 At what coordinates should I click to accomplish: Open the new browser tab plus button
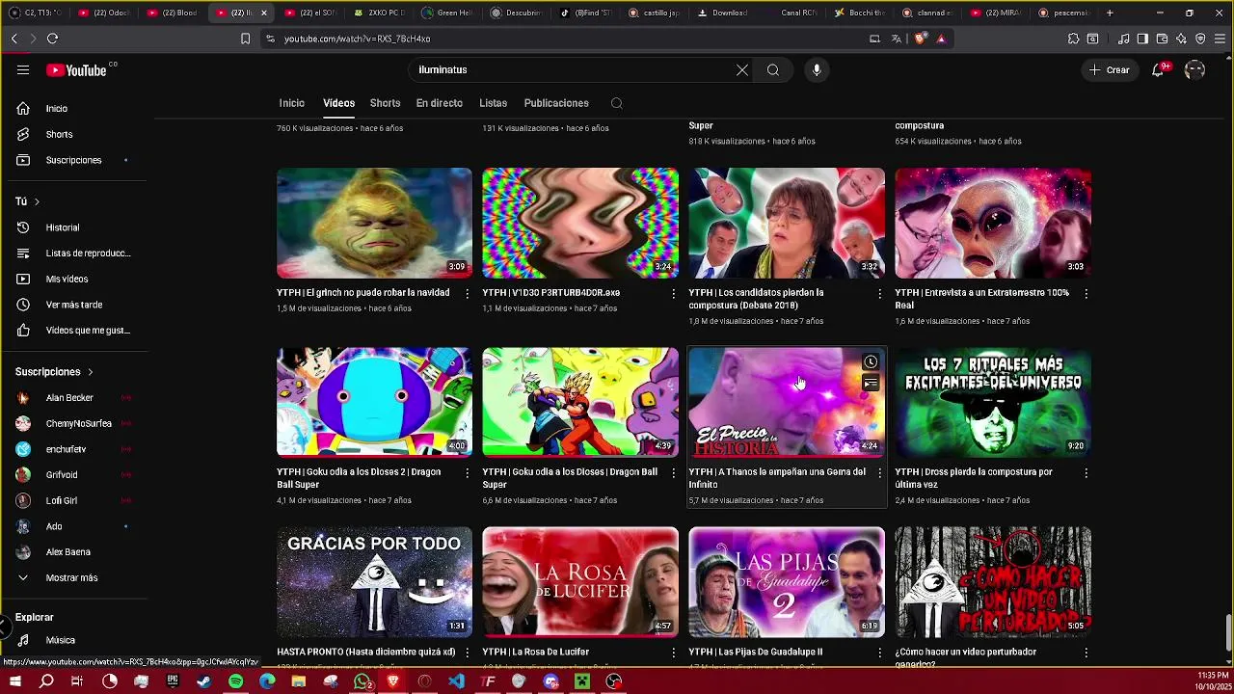(x=1110, y=13)
